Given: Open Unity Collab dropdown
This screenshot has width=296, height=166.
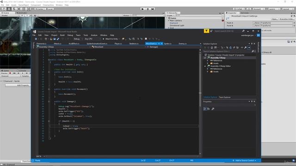Looking at the screenshot, I should pos(239,9).
